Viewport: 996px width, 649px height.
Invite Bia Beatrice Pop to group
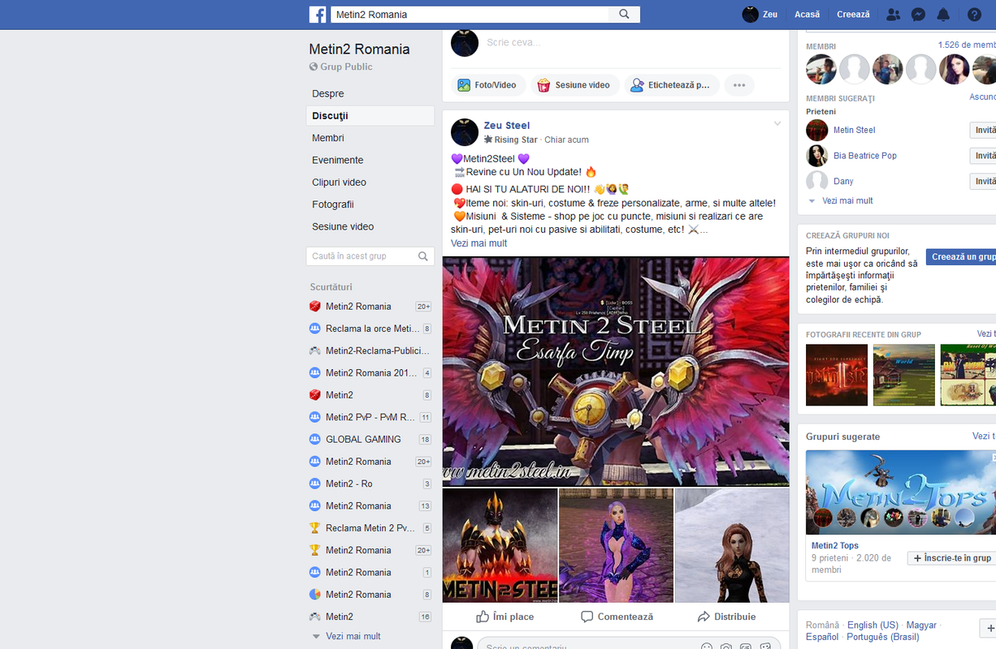click(x=983, y=156)
